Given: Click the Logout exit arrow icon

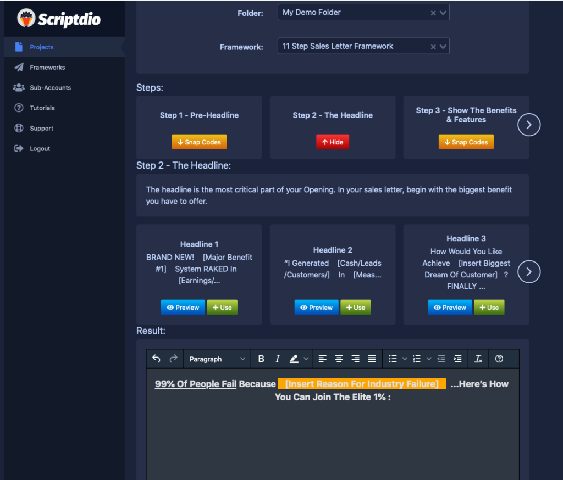Looking at the screenshot, I should click(x=19, y=148).
